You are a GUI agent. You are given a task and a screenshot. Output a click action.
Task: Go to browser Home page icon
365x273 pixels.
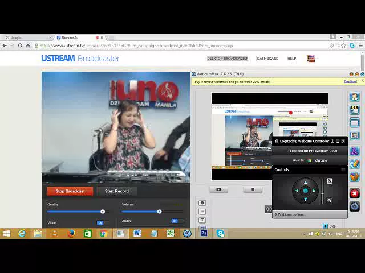coord(28,45)
